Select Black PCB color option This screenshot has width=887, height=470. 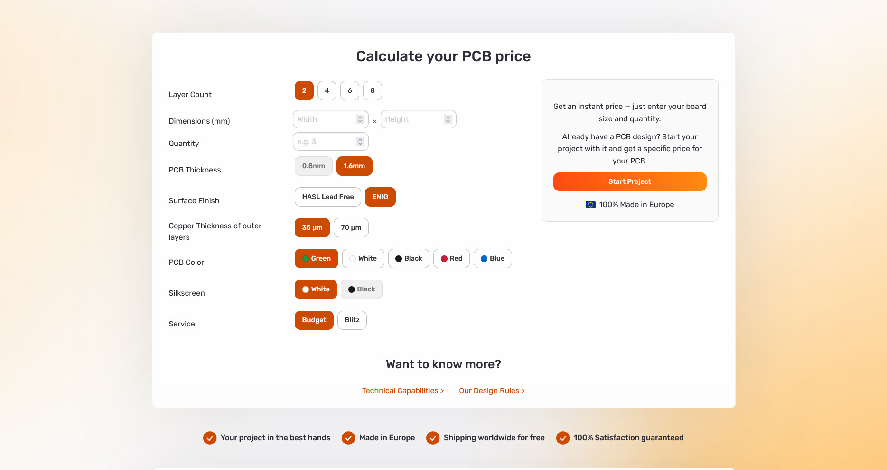pyautogui.click(x=409, y=259)
